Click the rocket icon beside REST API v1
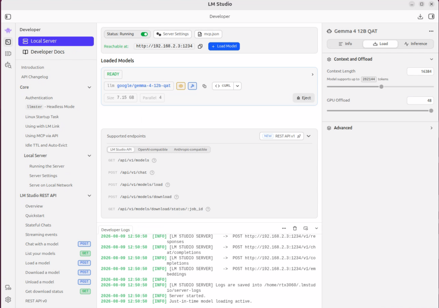 pyautogui.click(x=299, y=136)
